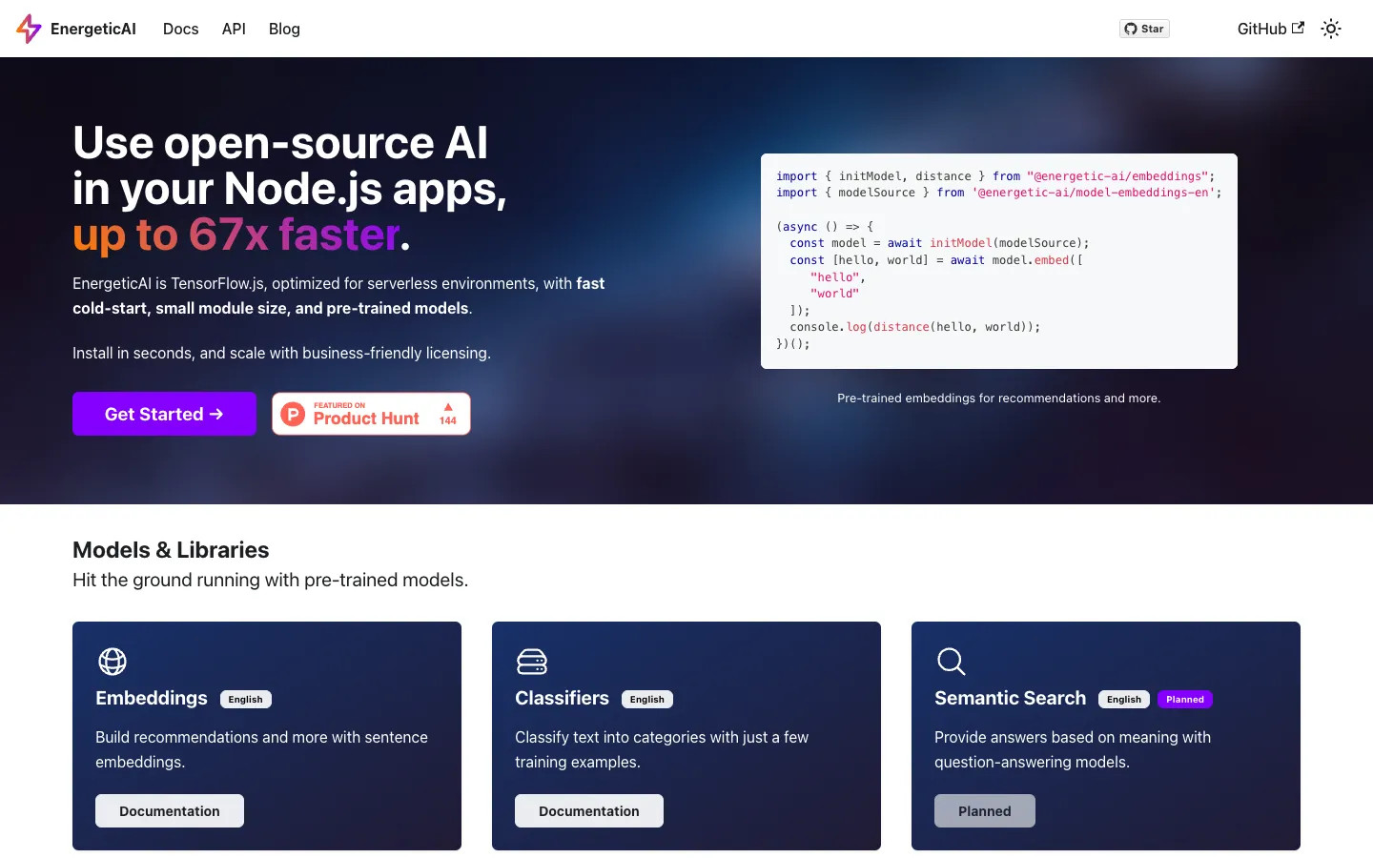1373x858 pixels.
Task: Click the arrow icon in Get Started
Action: 216,414
